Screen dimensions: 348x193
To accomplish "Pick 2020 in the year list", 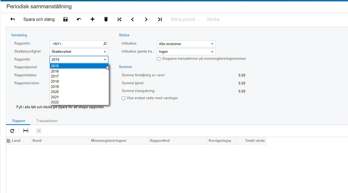I will click(x=79, y=92).
